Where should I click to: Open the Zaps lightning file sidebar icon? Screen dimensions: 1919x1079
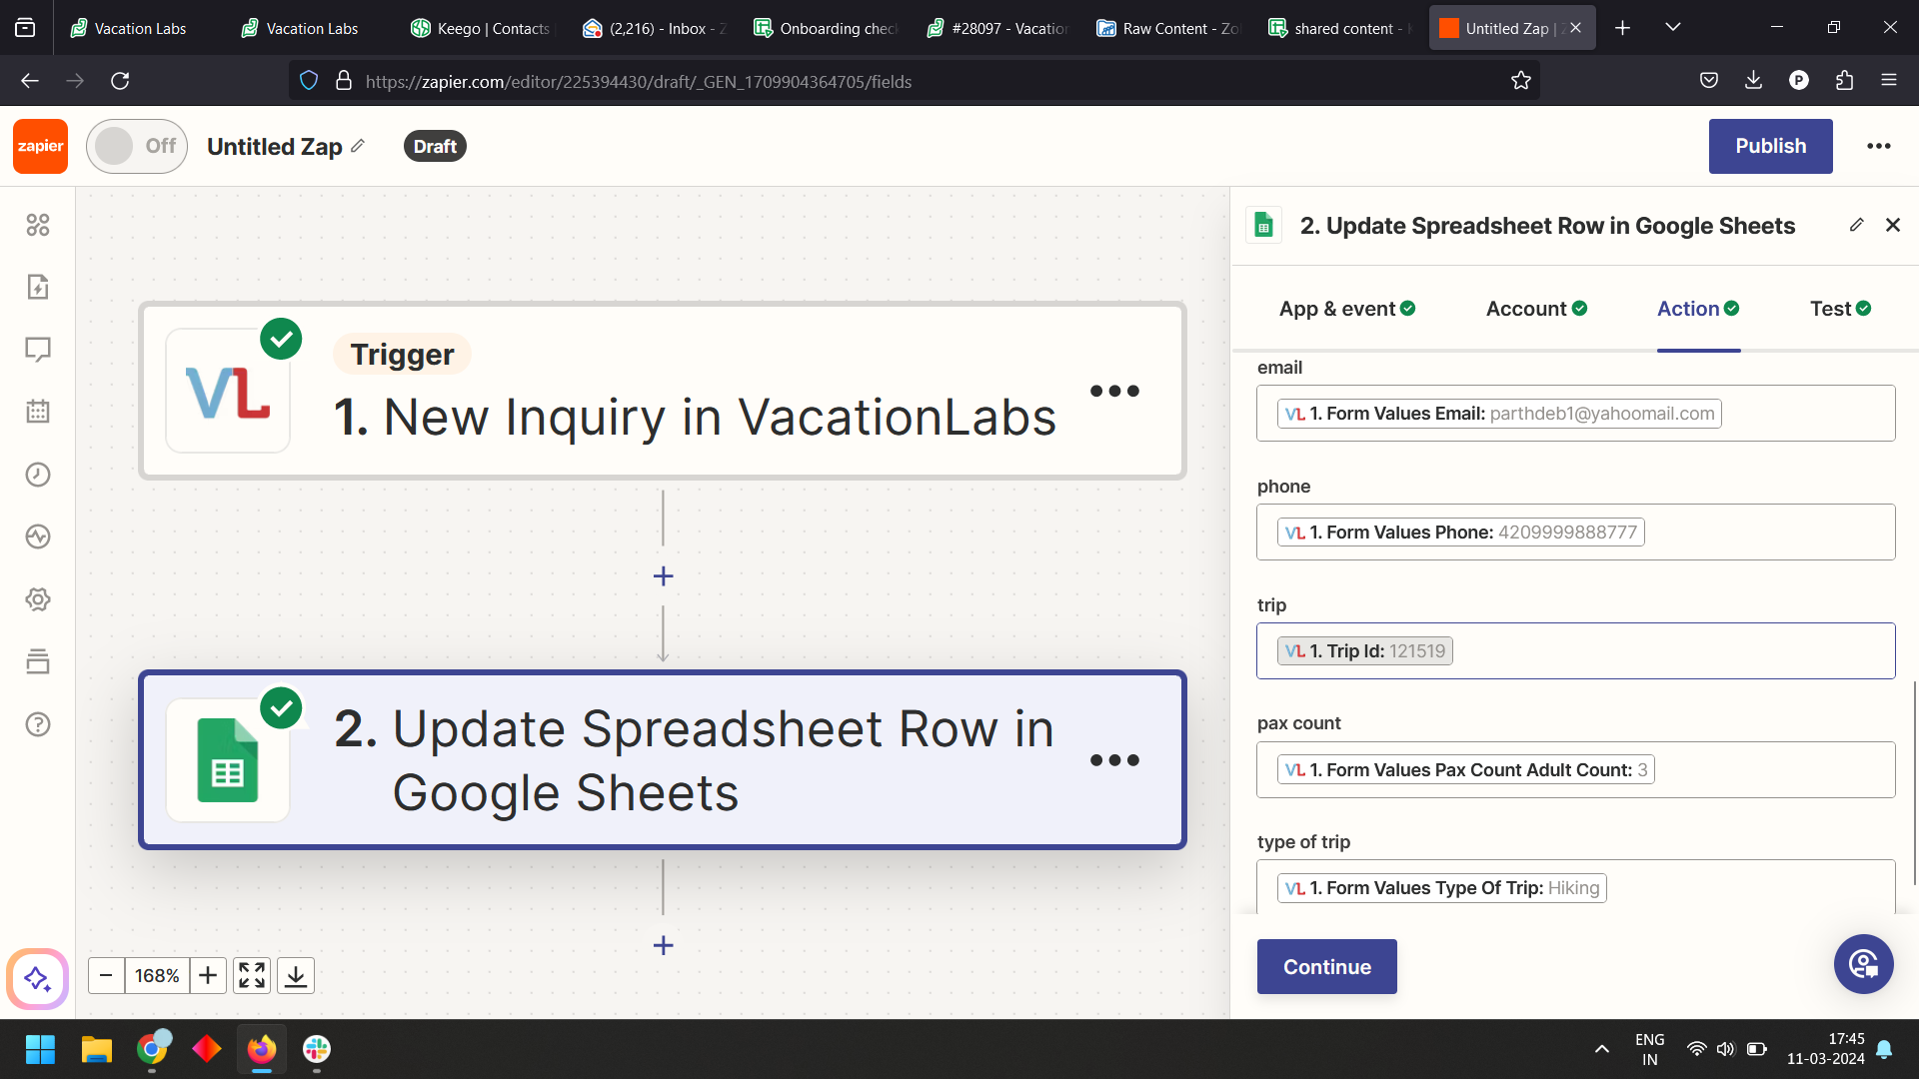38,287
